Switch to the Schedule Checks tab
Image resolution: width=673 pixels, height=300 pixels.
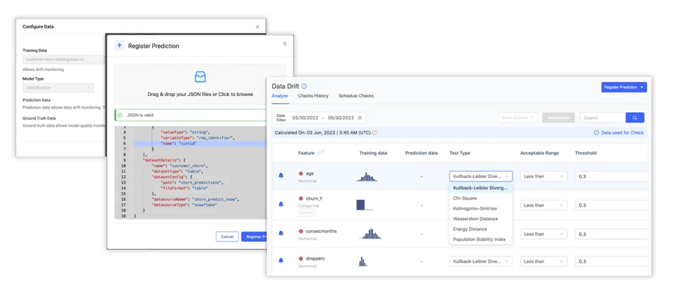tap(356, 96)
